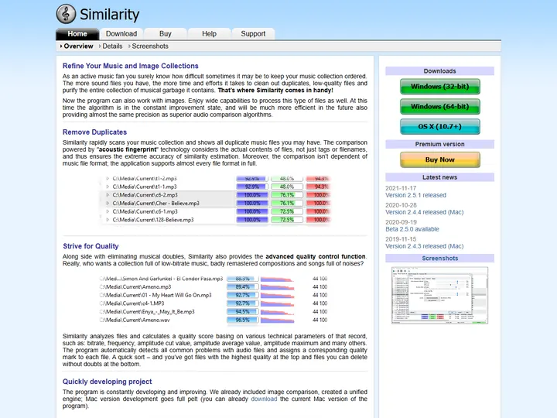Click the 'Latest news' sidebar heading

click(439, 177)
